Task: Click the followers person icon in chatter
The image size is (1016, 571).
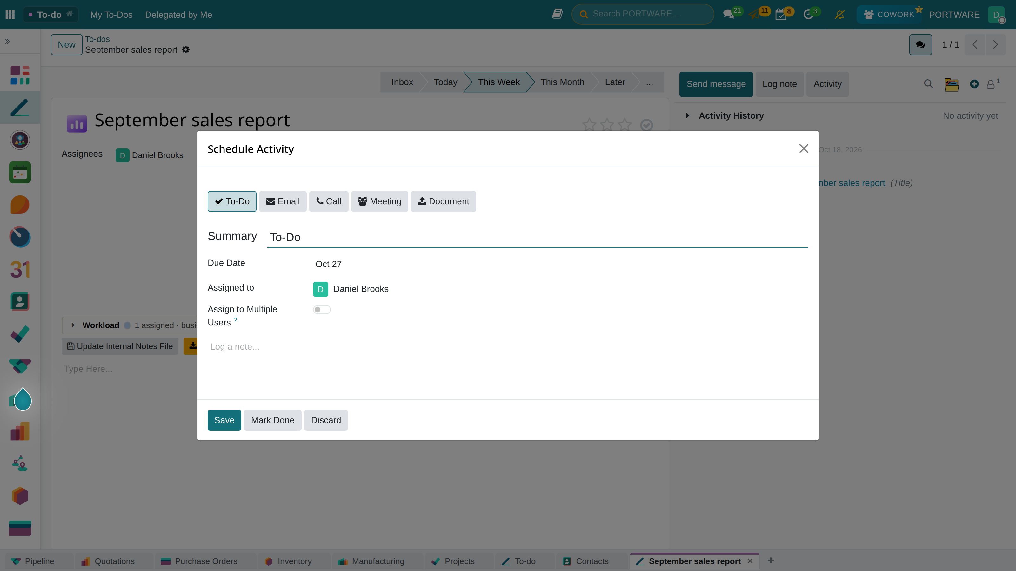Action: [991, 84]
